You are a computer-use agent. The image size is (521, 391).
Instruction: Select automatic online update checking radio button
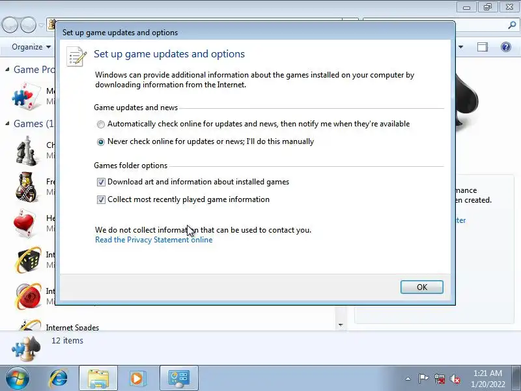[x=101, y=124]
